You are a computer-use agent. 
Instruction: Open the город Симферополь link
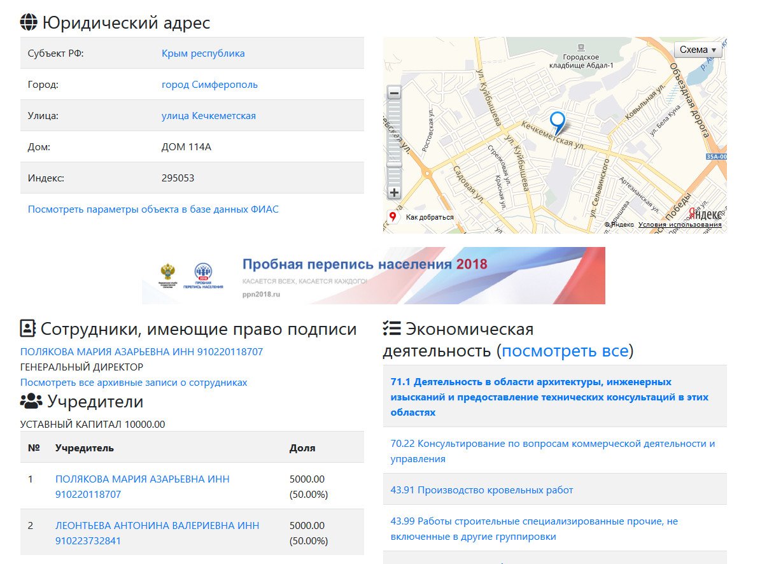[x=209, y=85]
